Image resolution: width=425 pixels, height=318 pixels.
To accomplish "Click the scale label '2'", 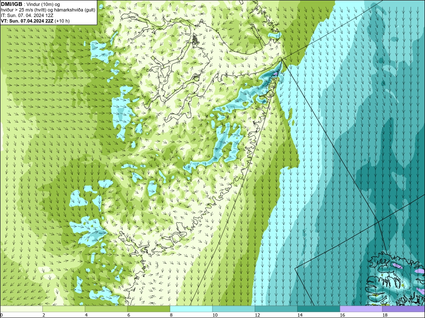I will (44, 315).
